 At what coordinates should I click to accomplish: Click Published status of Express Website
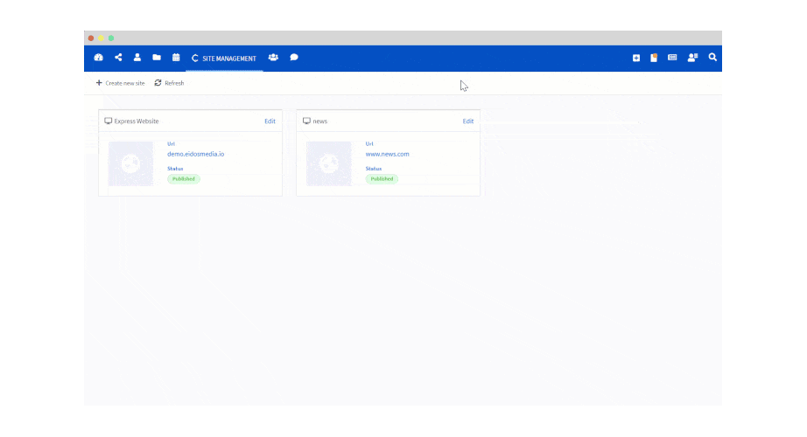click(184, 179)
